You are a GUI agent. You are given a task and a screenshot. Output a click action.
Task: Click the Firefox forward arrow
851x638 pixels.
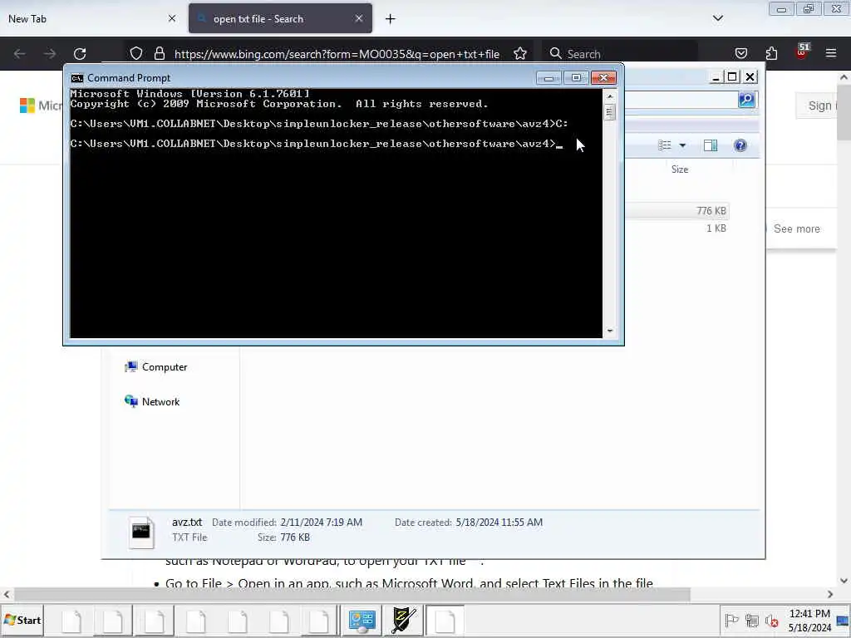click(x=49, y=54)
